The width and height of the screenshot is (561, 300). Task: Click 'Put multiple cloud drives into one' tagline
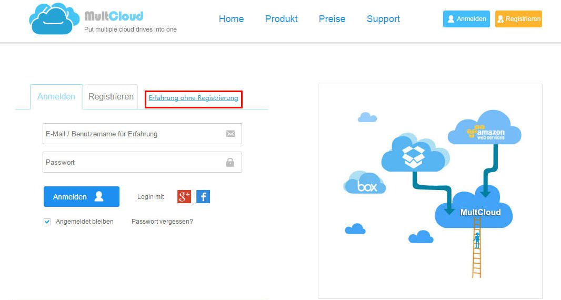[130, 29]
